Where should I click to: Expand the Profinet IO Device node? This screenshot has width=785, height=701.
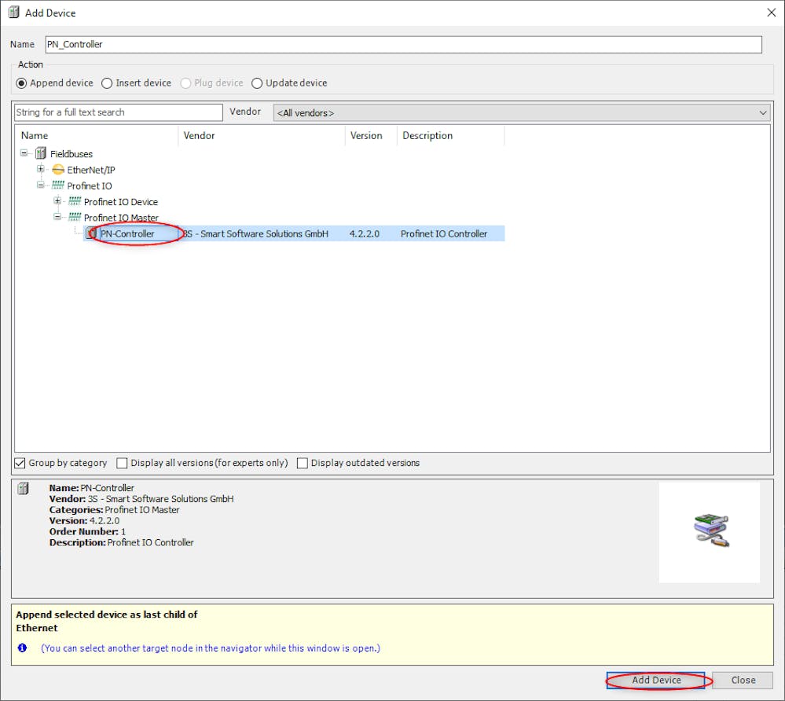click(57, 201)
